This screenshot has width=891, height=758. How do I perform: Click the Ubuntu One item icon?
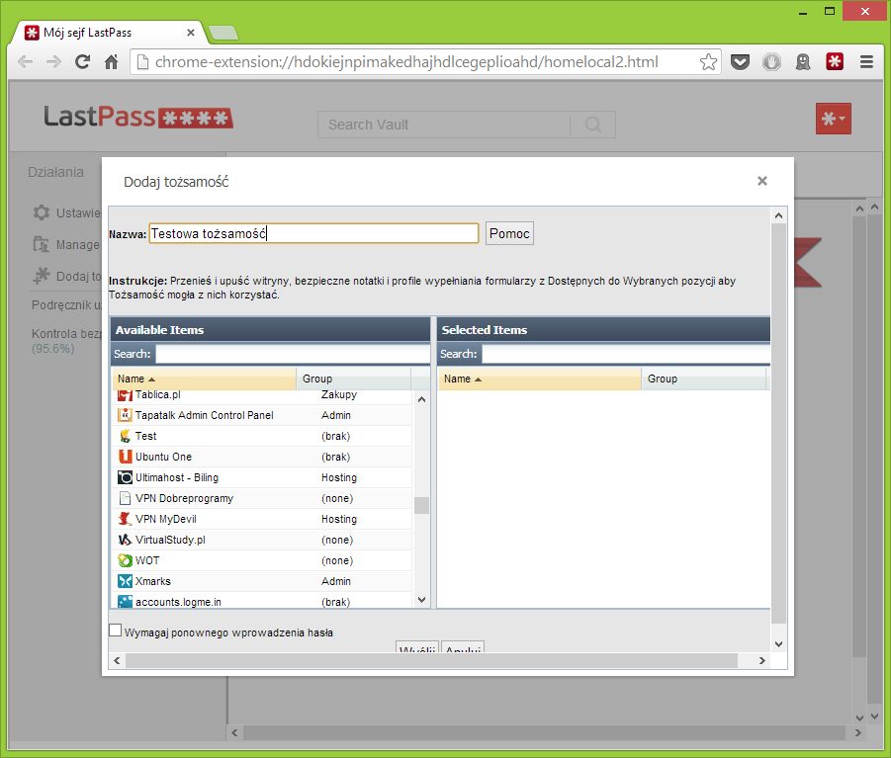[125, 457]
